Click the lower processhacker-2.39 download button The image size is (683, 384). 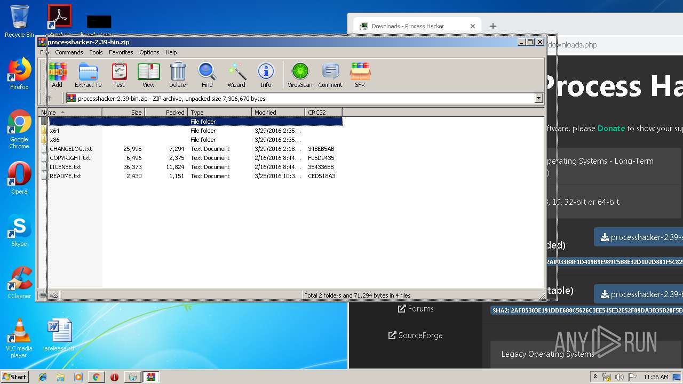(638, 294)
